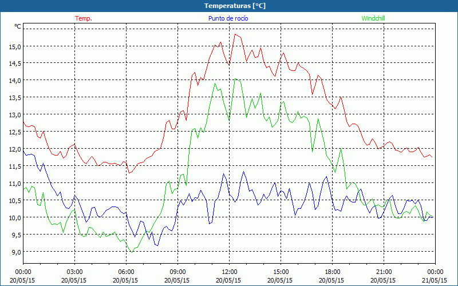Screen dimensions: 458x286
Task: Click the 11,5 y-axis value
Action: (15, 166)
